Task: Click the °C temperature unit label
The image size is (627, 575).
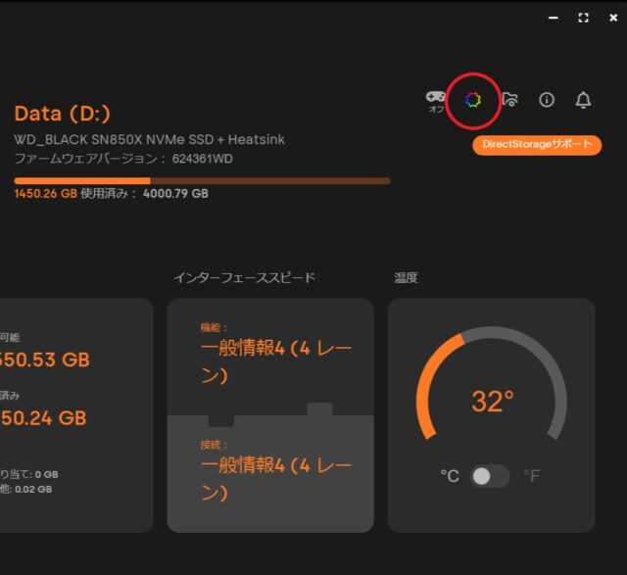Action: point(450,476)
